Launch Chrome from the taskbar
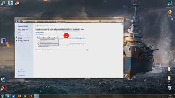The image size is (175, 98). (25, 96)
